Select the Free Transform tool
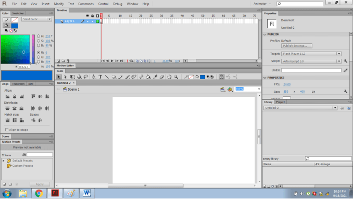This screenshot has height=199, width=353. tap(72, 77)
